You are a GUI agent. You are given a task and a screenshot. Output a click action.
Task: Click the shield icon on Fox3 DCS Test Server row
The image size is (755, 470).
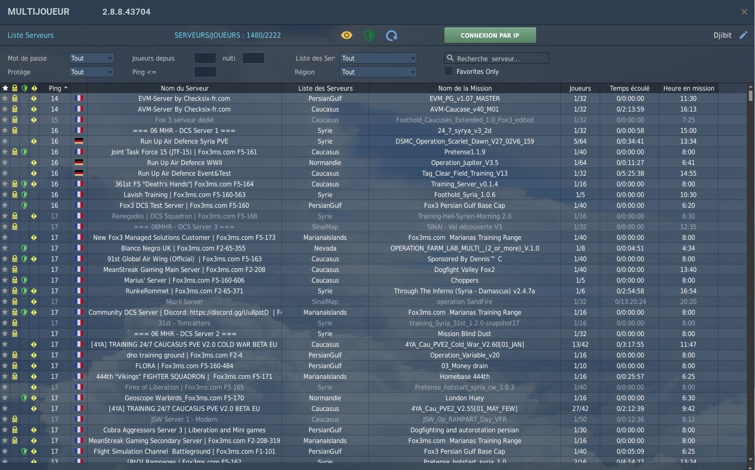click(24, 205)
